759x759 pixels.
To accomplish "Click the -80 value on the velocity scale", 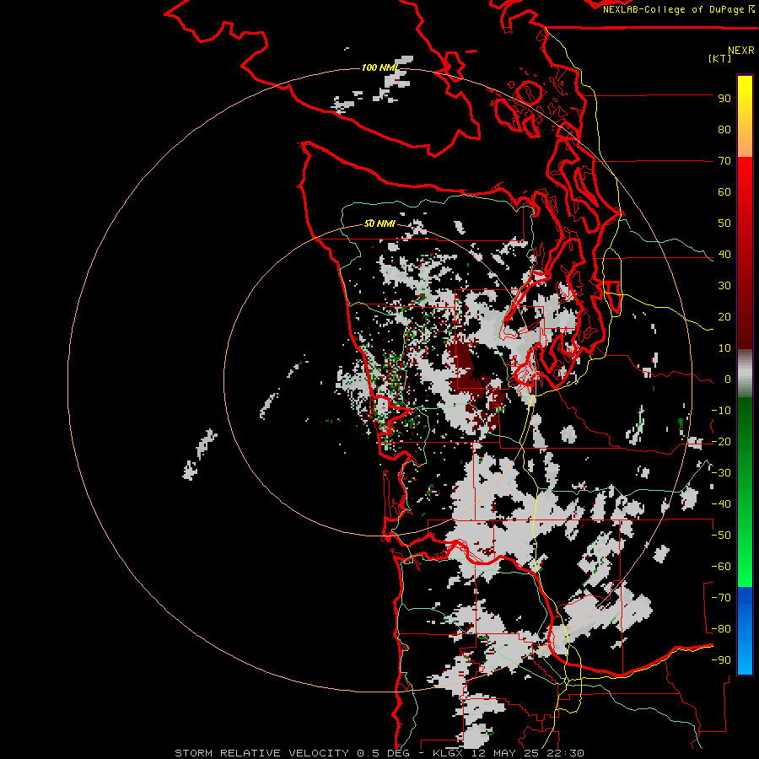I will click(721, 629).
